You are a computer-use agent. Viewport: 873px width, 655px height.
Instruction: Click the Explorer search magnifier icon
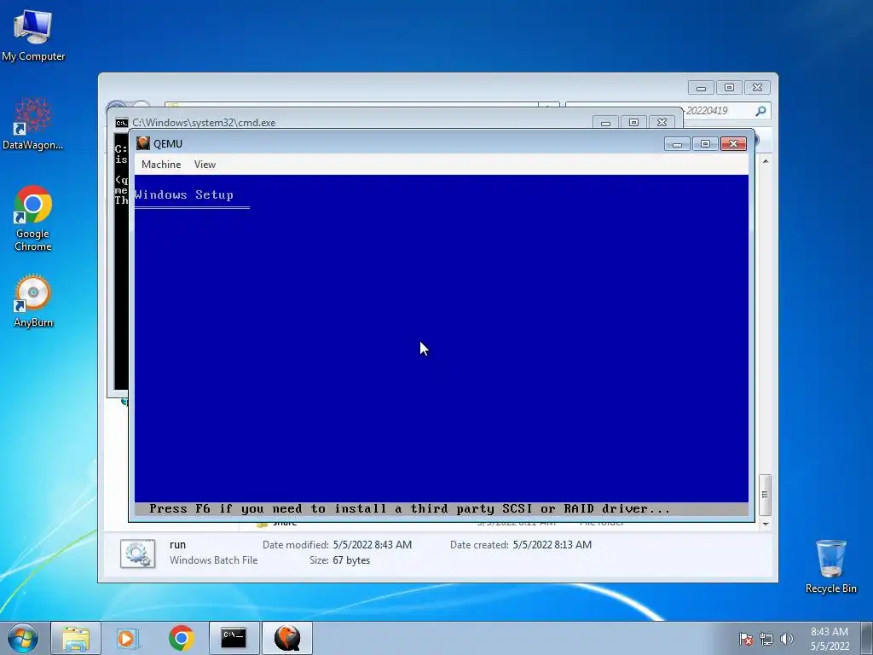click(x=760, y=111)
